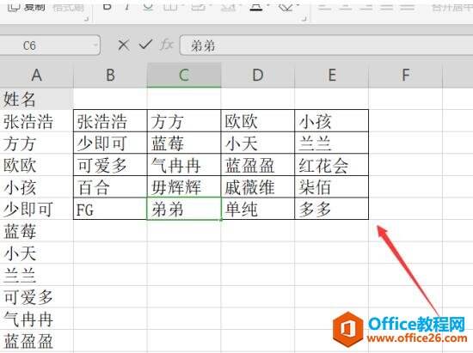Select cell 可爱多 in column A

coord(36,296)
